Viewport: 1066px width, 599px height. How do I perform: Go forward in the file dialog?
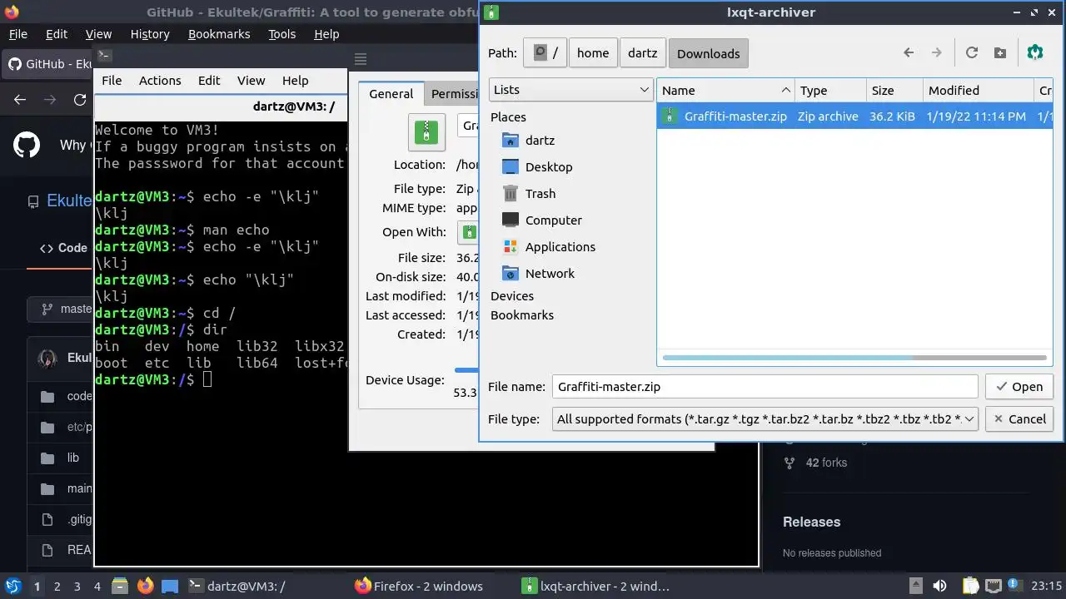point(937,52)
